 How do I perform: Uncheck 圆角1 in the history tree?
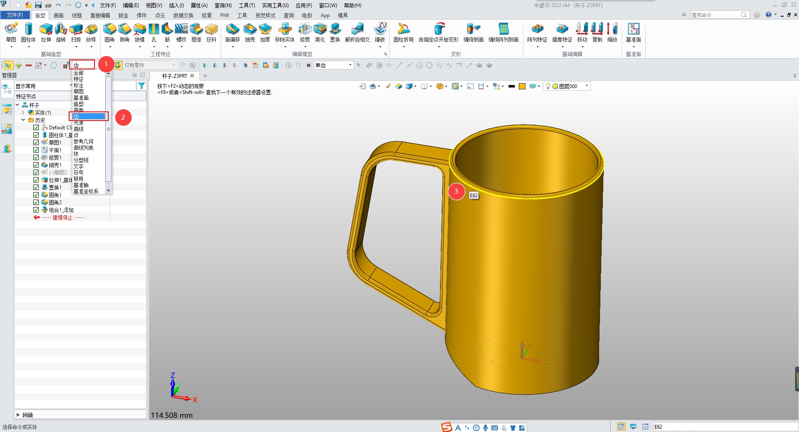pos(36,195)
